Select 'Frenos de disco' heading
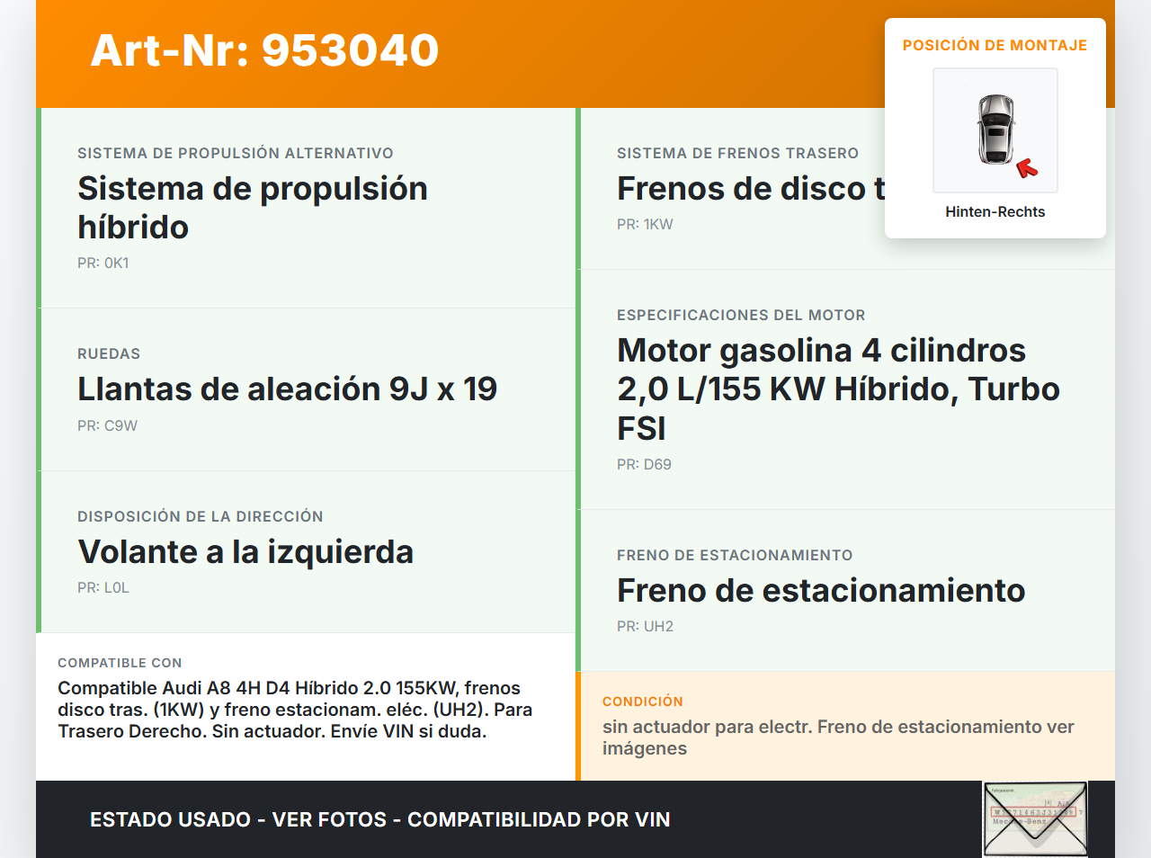 click(x=751, y=189)
